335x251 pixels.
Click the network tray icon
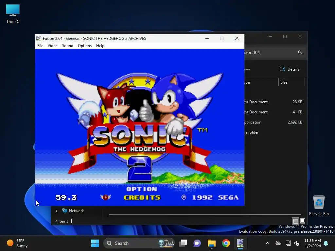[288, 243]
